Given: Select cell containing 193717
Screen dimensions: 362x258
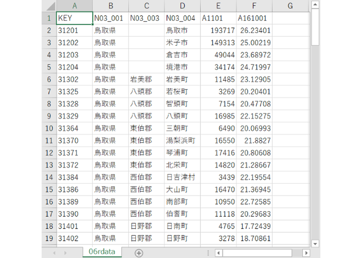Looking at the screenshot, I should click(218, 30).
